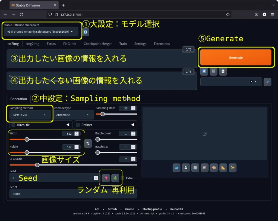Open the browser hamburger menu
278x221 pixels.
tap(273, 15)
